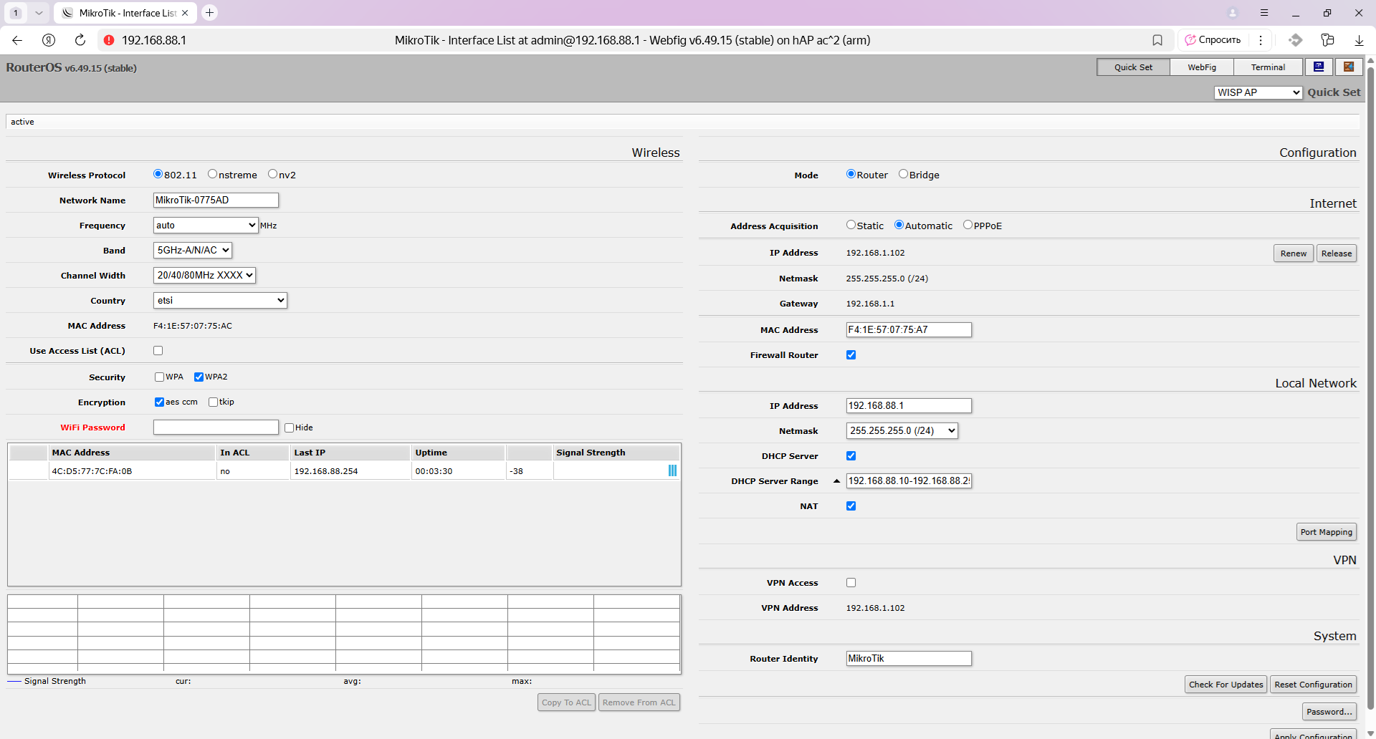
Task: Click the tab counter showing 1
Action: tap(16, 13)
